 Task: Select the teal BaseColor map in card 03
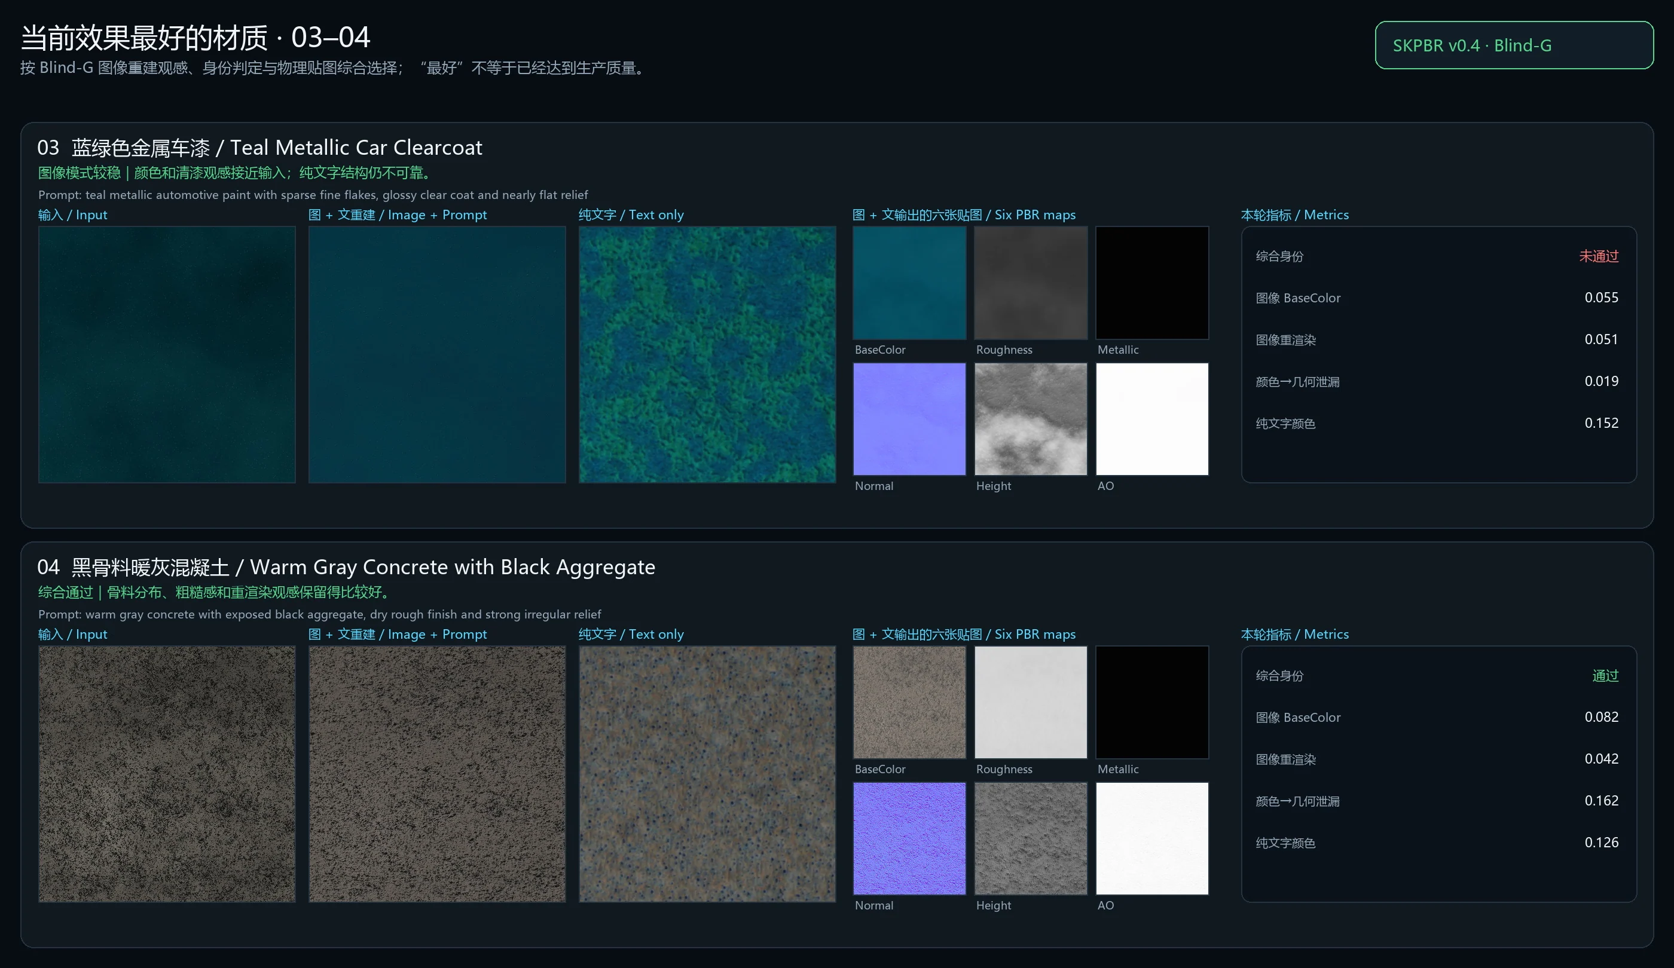(x=909, y=283)
